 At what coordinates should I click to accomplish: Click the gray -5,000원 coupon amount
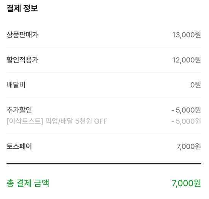coord(186,121)
